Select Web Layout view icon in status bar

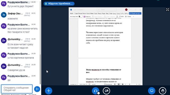[x=122, y=84]
